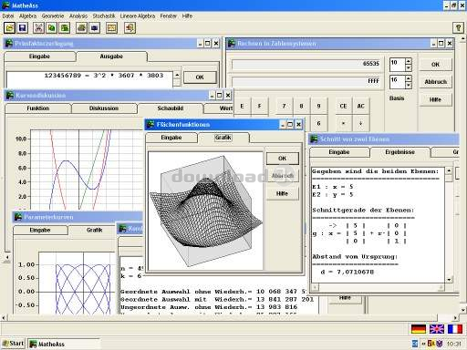Click the FFFF hexadecimal field
Image resolution: width=467 pixels, height=350 pixels.
(306, 81)
